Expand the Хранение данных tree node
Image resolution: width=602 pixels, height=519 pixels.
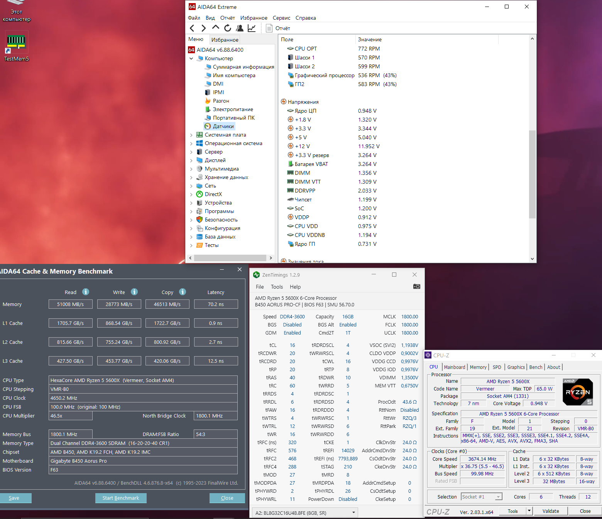click(x=191, y=177)
